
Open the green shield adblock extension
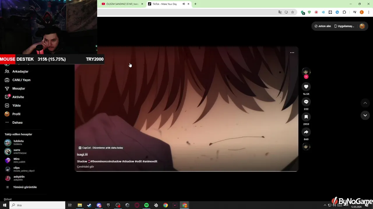pos(309,12)
